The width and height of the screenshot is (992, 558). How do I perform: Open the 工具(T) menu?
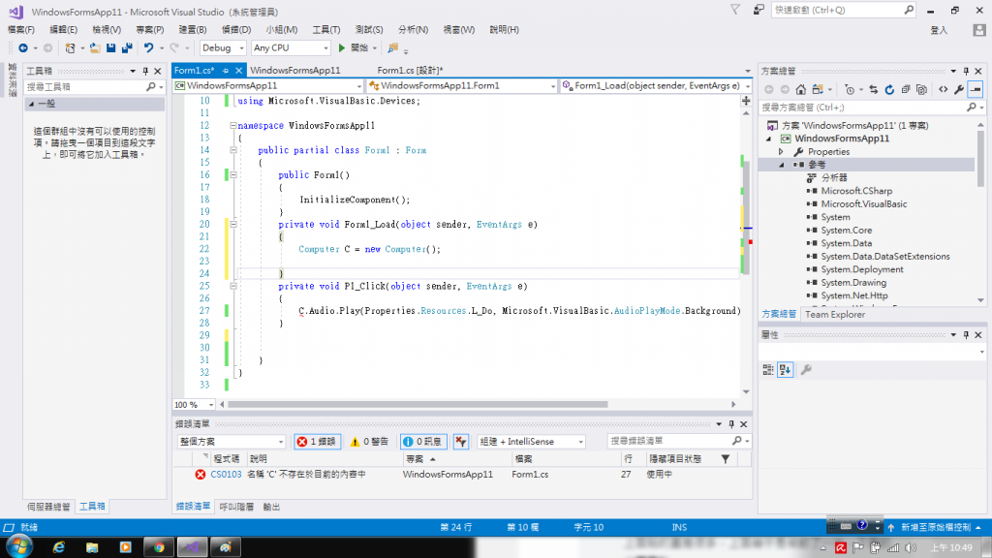[325, 30]
